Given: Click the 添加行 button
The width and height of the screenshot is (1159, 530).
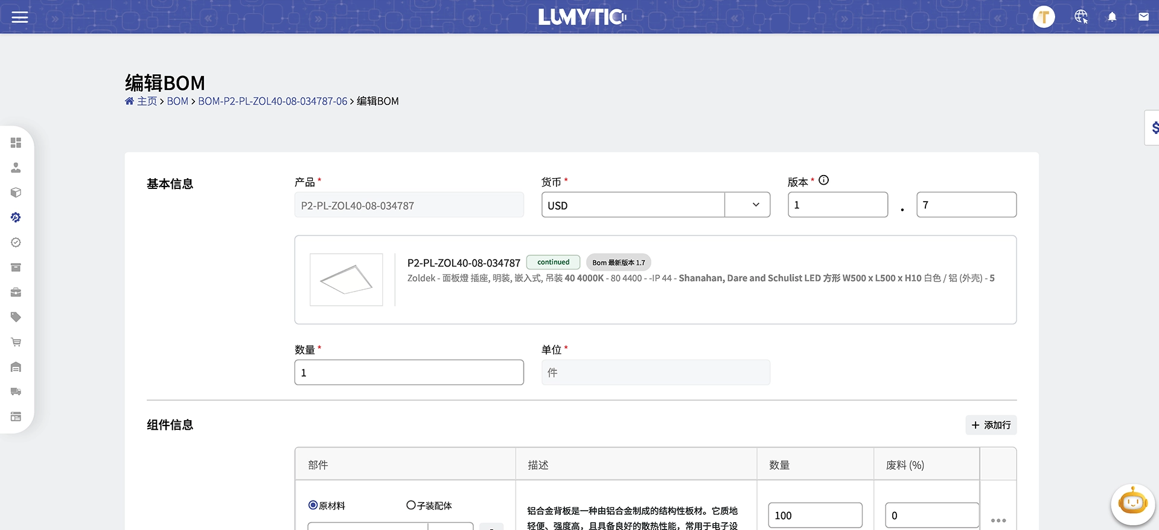Looking at the screenshot, I should [991, 425].
